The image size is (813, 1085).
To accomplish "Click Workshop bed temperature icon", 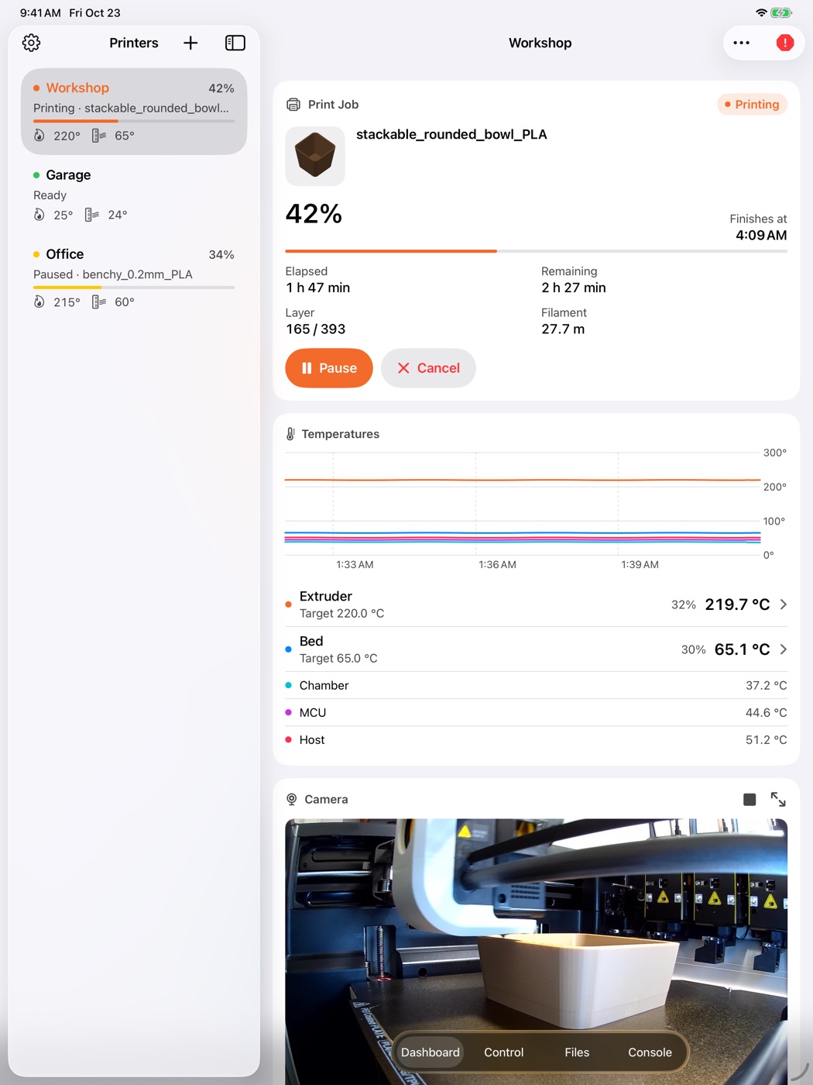I will [x=99, y=136].
